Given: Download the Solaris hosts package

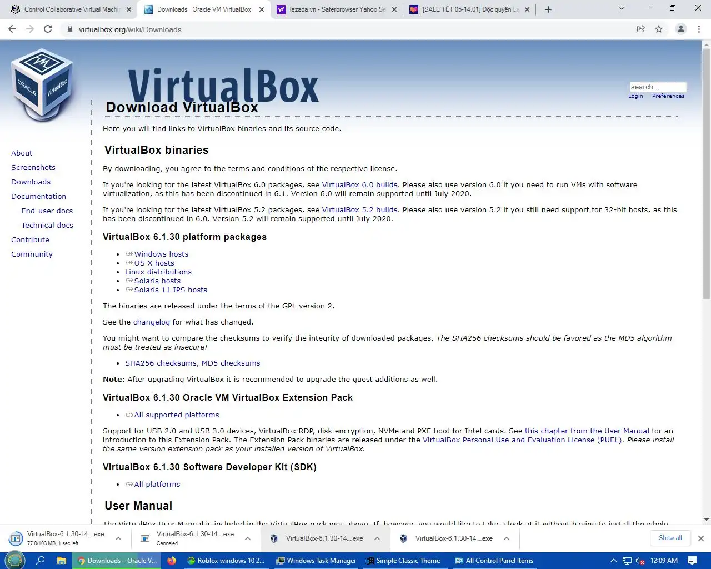Looking at the screenshot, I should [157, 281].
